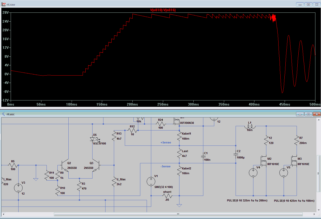Click the schematic horizontal scrollbar thumb
This screenshot has height=219, width=321.
(x=178, y=214)
